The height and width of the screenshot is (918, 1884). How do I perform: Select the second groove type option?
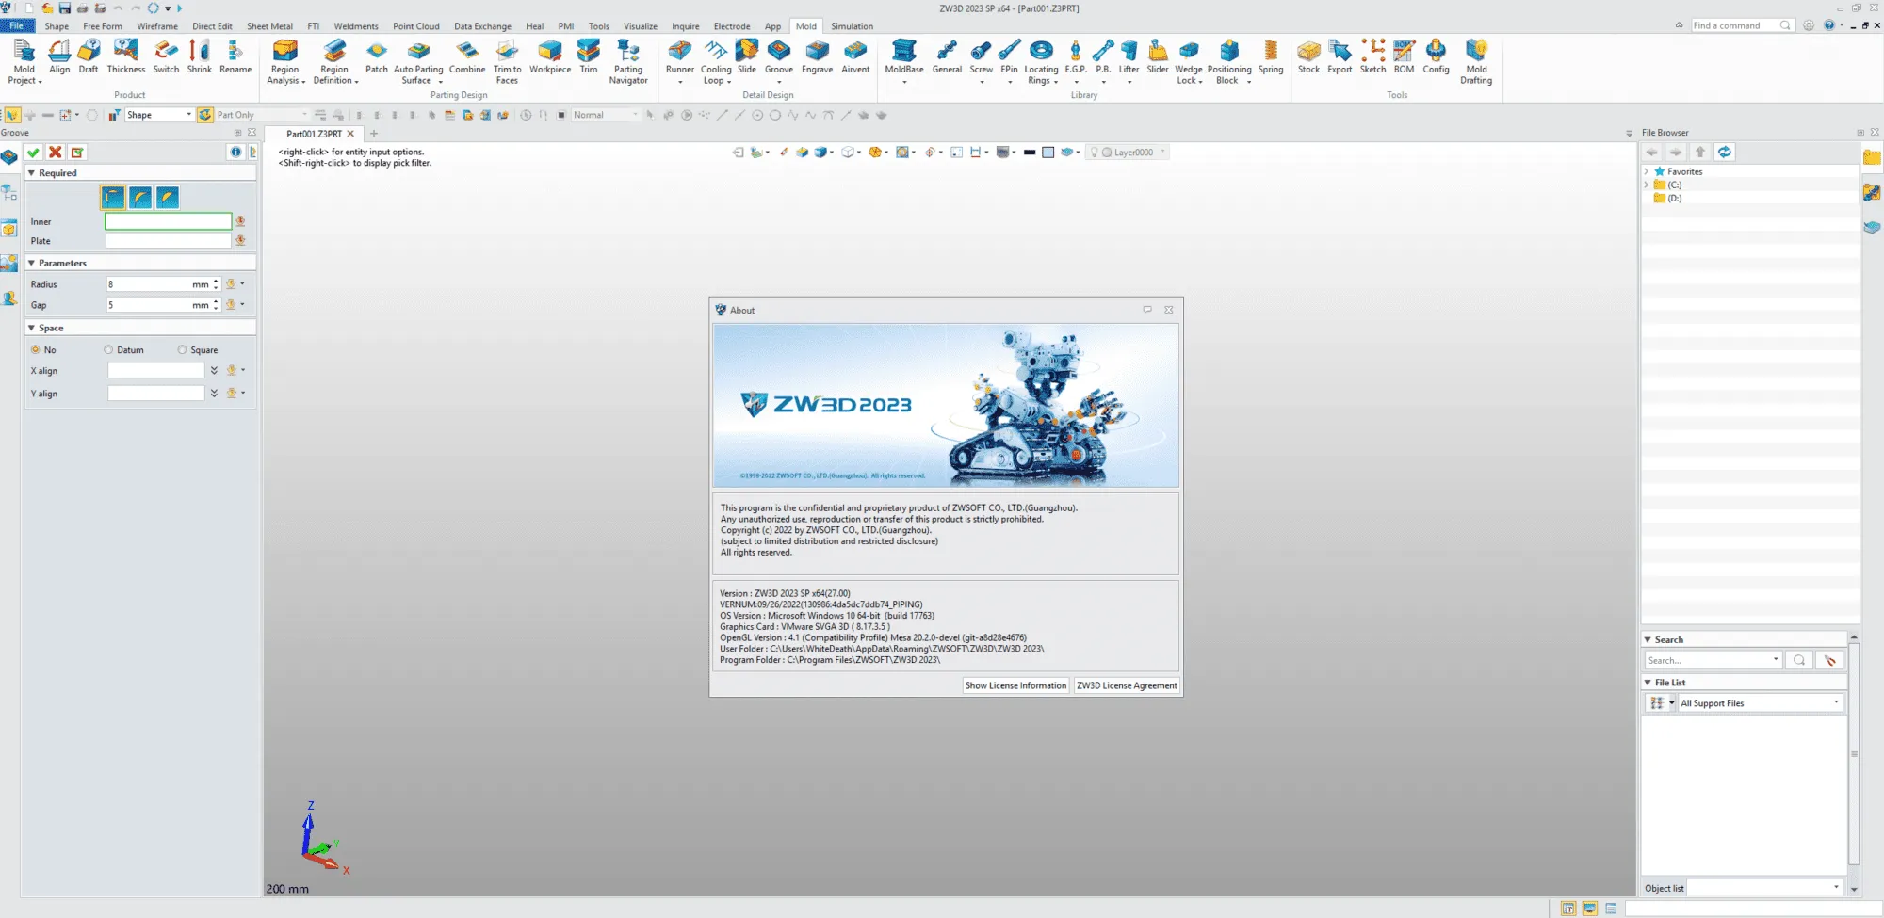(x=140, y=197)
